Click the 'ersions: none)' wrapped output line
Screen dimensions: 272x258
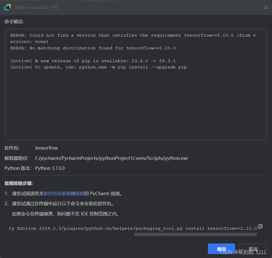[x=29, y=42]
